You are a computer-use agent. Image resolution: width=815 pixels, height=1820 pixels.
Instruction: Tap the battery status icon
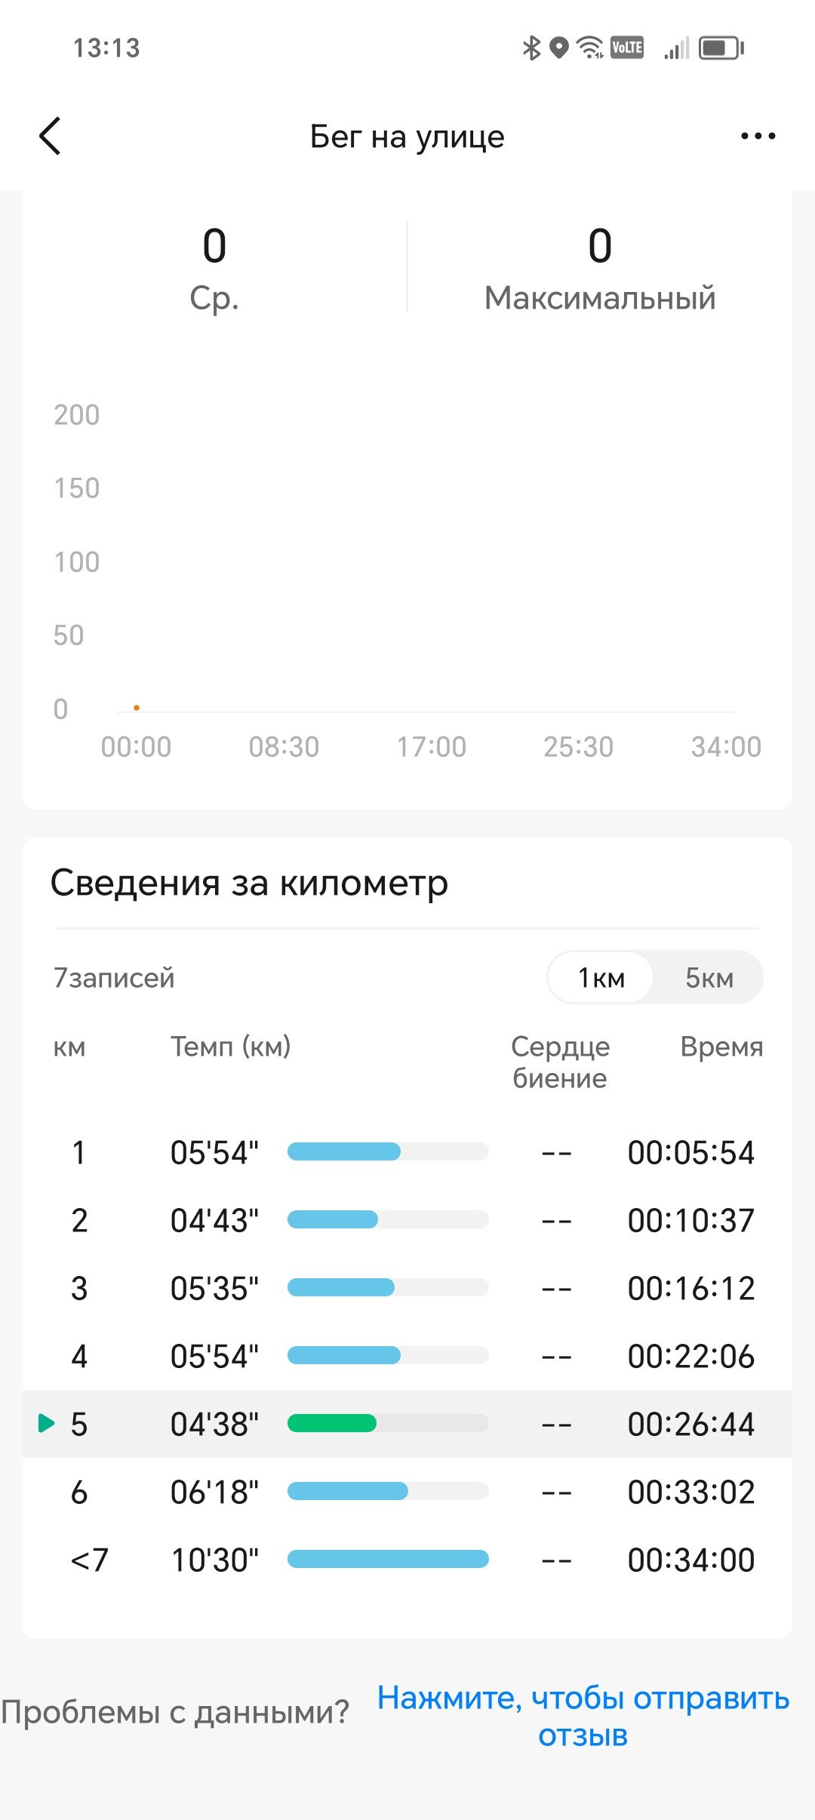721,48
